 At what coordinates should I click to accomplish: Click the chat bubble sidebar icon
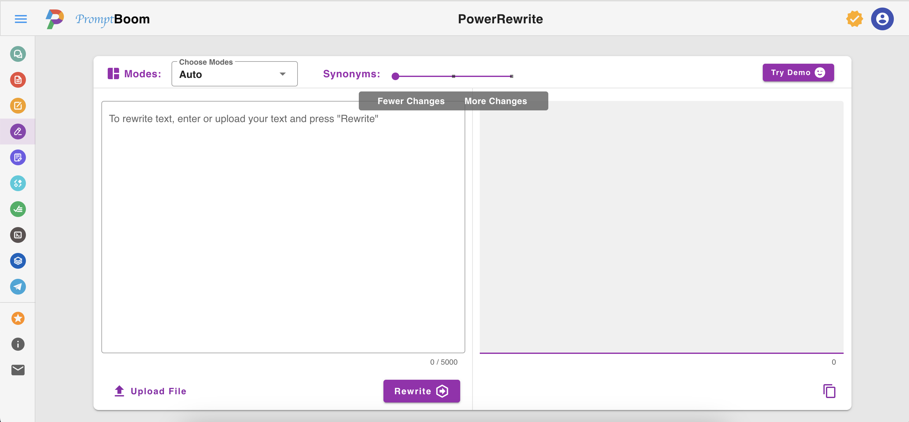[18, 54]
